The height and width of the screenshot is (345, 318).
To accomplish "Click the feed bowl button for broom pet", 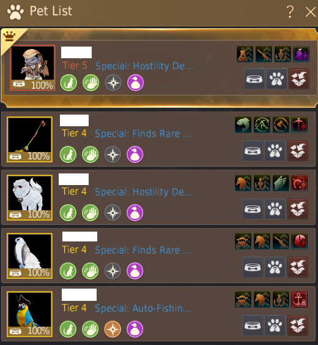I will pyautogui.click(x=253, y=151).
